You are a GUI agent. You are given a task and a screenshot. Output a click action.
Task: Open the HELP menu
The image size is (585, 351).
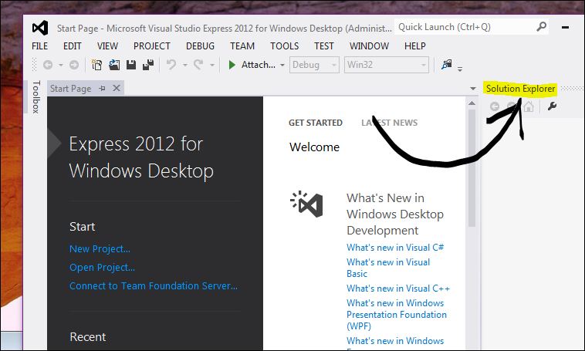(415, 46)
